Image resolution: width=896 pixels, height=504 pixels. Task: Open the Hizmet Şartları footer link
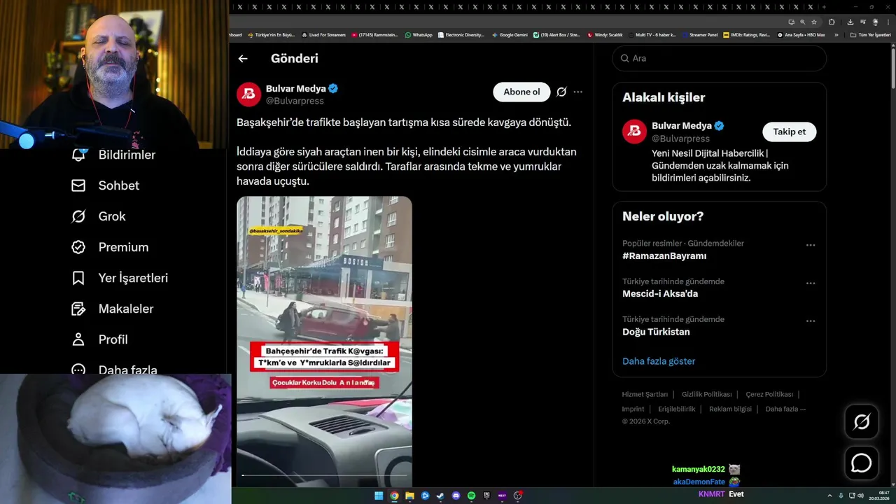(645, 394)
